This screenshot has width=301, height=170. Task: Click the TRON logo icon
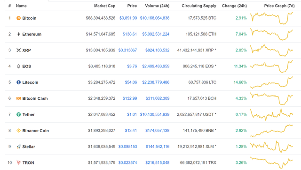pyautogui.click(x=18, y=163)
